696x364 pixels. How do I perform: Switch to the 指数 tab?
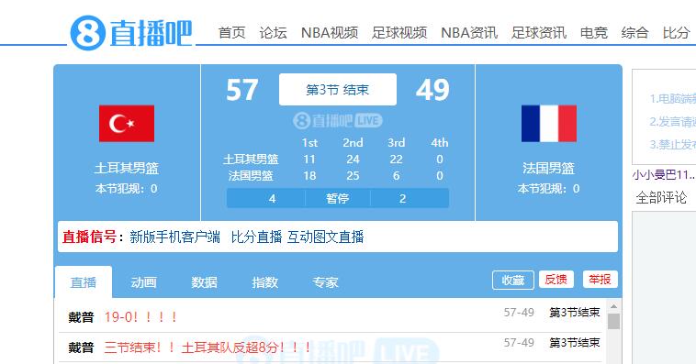click(x=265, y=282)
